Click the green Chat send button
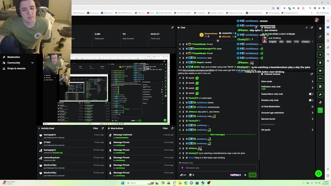The height and width of the screenshot is (186, 331). pyautogui.click(x=252, y=175)
